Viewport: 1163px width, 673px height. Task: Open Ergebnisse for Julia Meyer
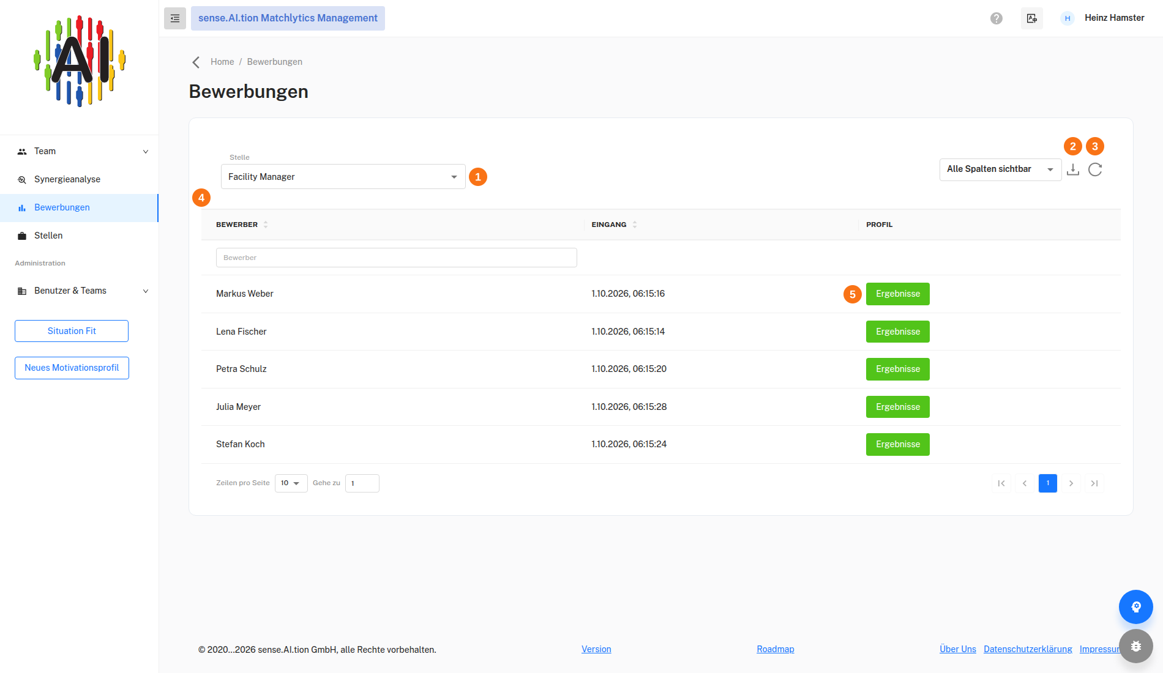click(x=897, y=407)
